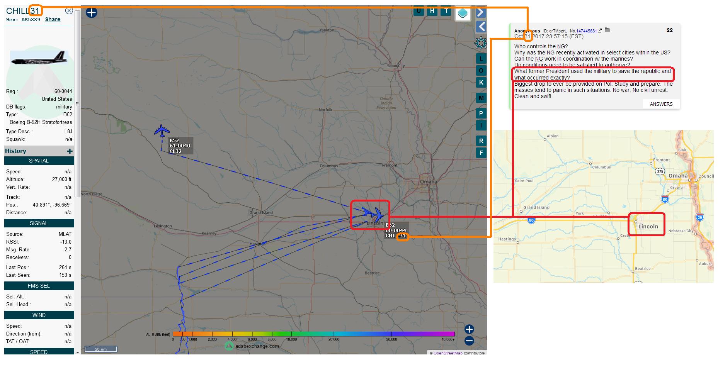Click the post number 22 label
The image size is (718, 366).
coord(670,30)
